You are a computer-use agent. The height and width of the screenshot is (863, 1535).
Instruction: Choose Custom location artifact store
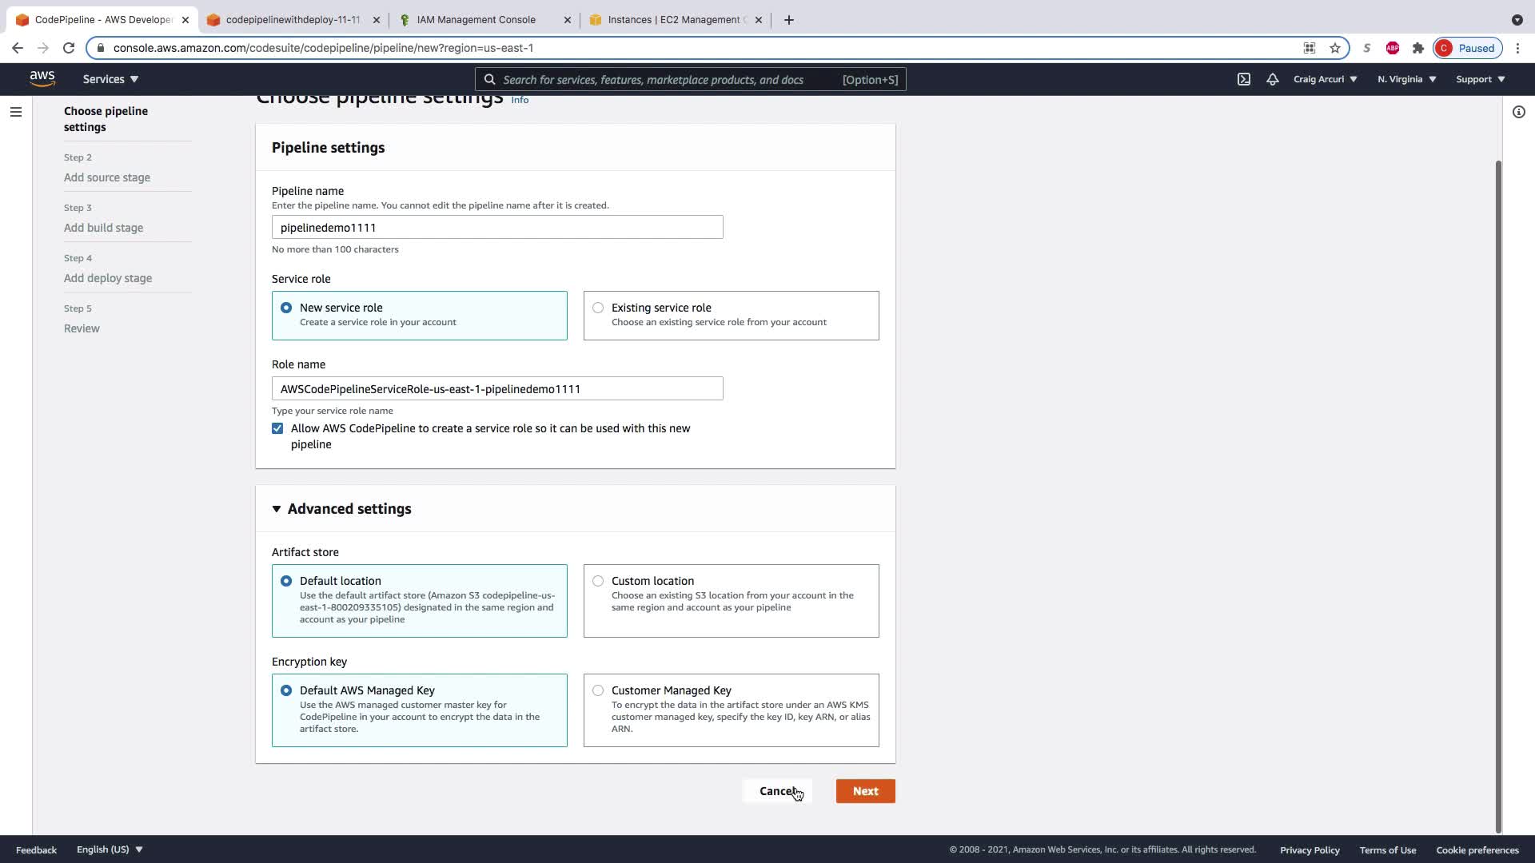598,581
